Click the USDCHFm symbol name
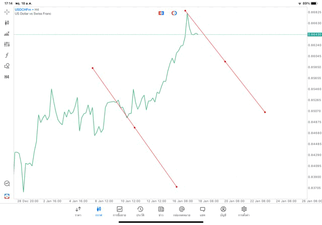Viewport: 322px width, 225px height. [23, 10]
